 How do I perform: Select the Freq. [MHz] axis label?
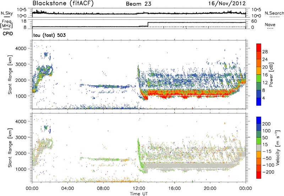(x=7, y=24)
